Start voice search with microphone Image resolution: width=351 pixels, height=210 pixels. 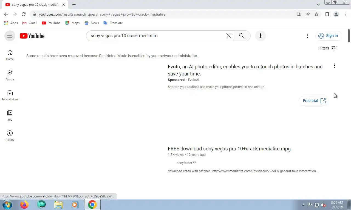click(261, 36)
